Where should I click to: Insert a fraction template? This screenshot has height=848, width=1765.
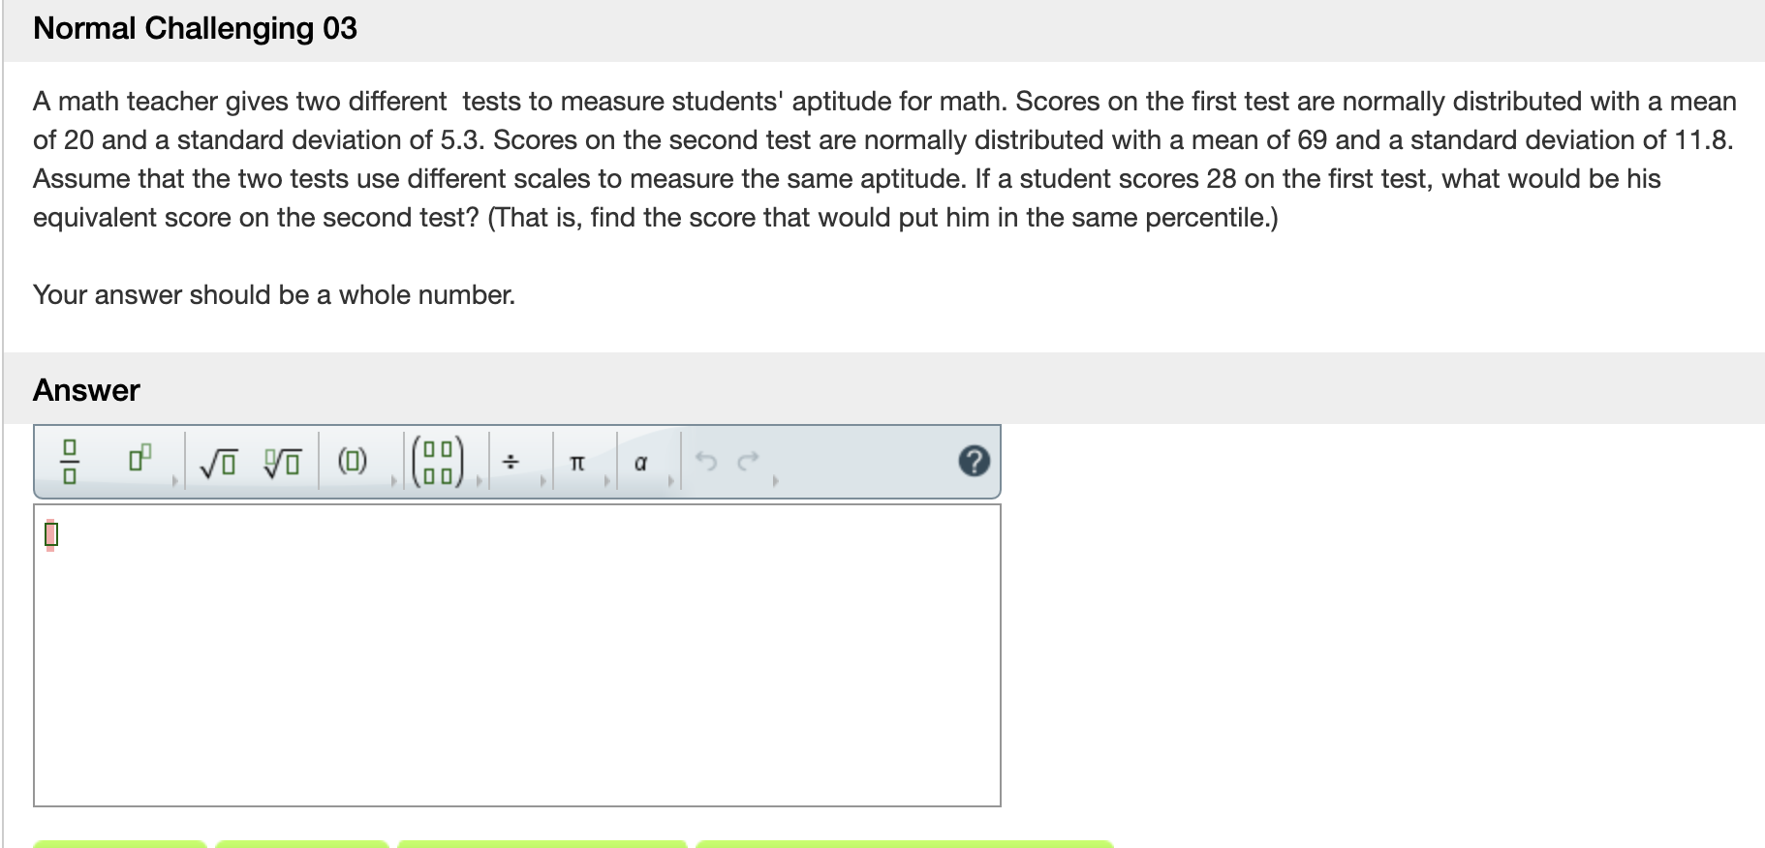click(x=72, y=462)
